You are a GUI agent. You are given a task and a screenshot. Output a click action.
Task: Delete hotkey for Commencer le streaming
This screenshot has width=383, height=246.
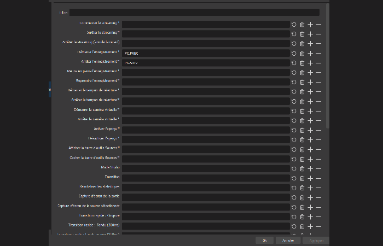(x=302, y=25)
